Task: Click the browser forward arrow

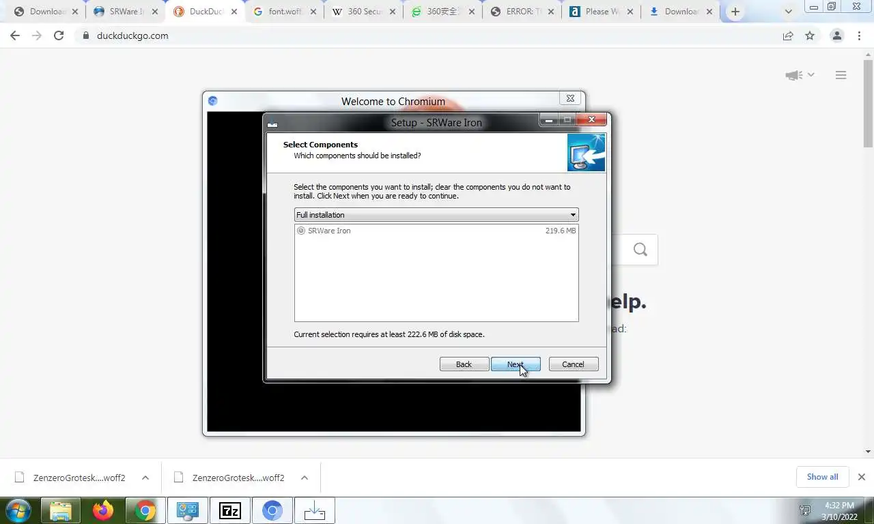Action: 37,35
